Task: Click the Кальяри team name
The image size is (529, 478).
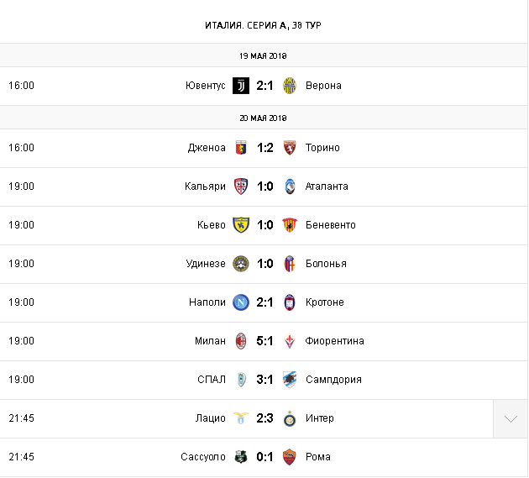Action: click(205, 186)
